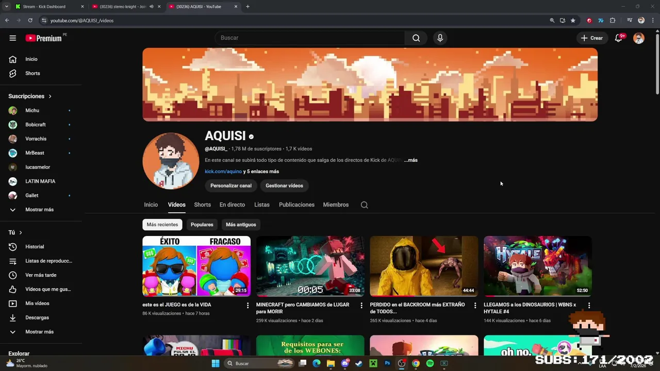660x371 pixels.
Task: Switch to En directo tab
Action: (x=232, y=205)
